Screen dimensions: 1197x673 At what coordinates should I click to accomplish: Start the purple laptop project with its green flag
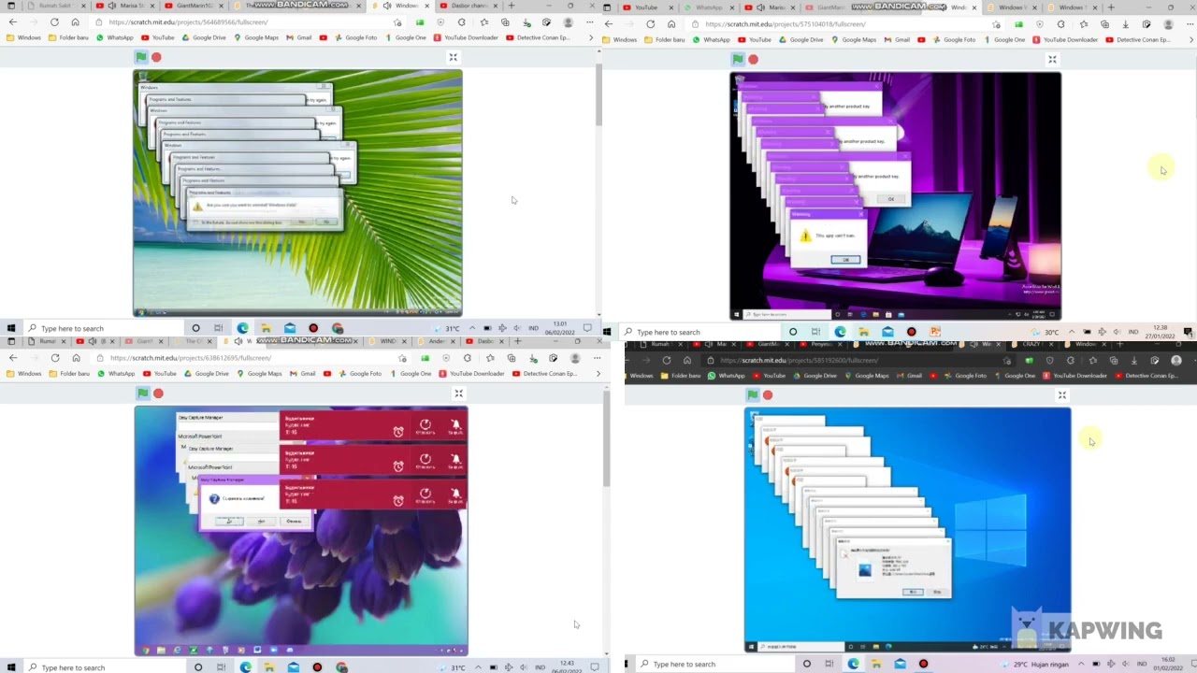[738, 59]
